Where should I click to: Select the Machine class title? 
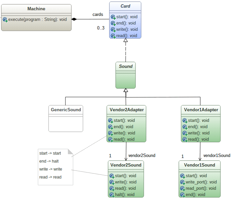click(x=36, y=9)
